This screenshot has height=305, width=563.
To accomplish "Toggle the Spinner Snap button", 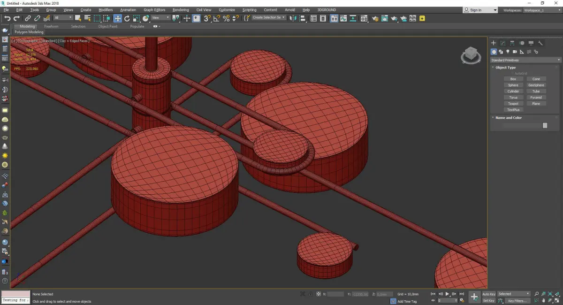I will pyautogui.click(x=235, y=18).
